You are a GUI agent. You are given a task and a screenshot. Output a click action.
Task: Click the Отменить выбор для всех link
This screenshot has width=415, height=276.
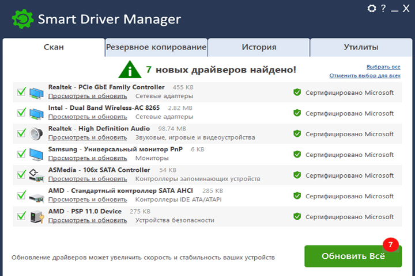365,75
